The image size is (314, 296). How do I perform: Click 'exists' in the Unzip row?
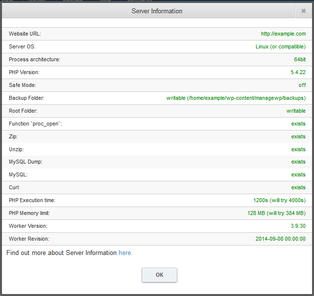pyautogui.click(x=298, y=149)
